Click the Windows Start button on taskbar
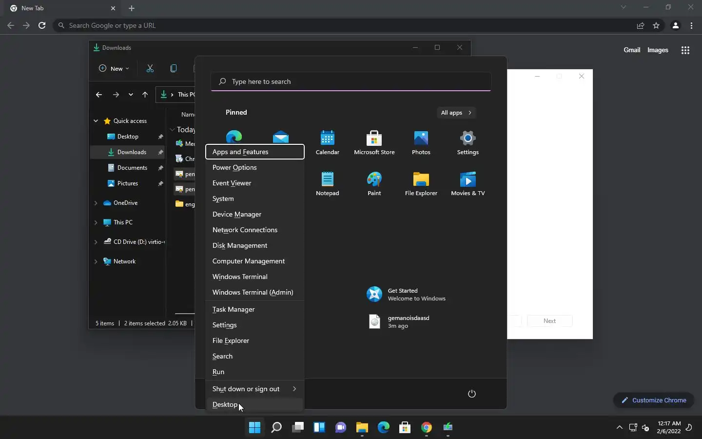 [x=254, y=428]
